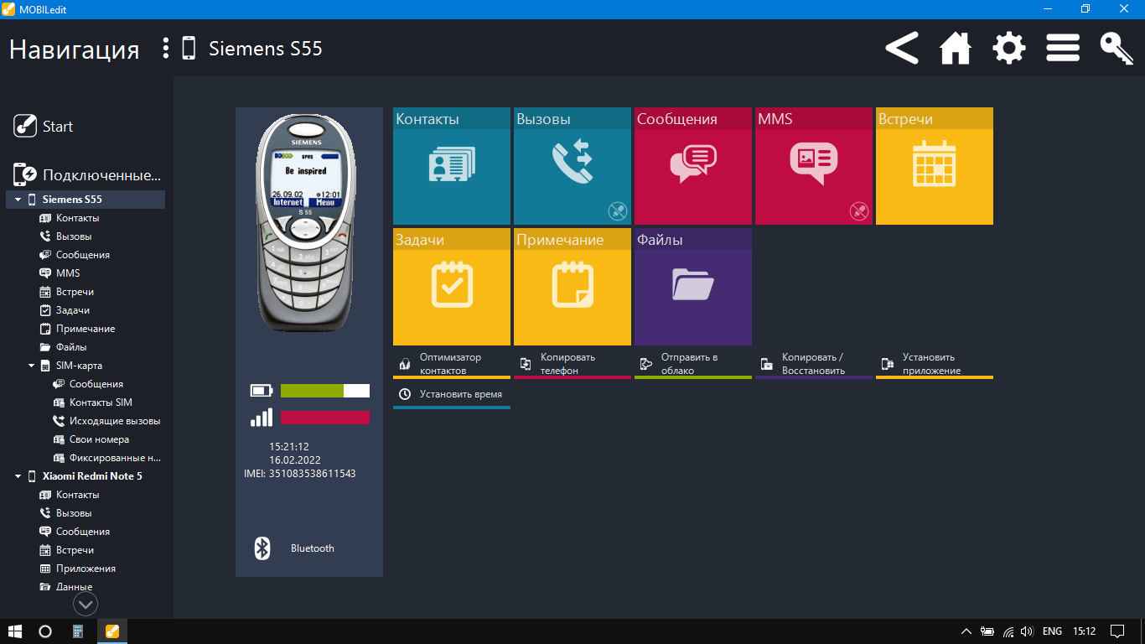Show hidden tray icons chevron
Screen dimensions: 1145x644
(966, 631)
